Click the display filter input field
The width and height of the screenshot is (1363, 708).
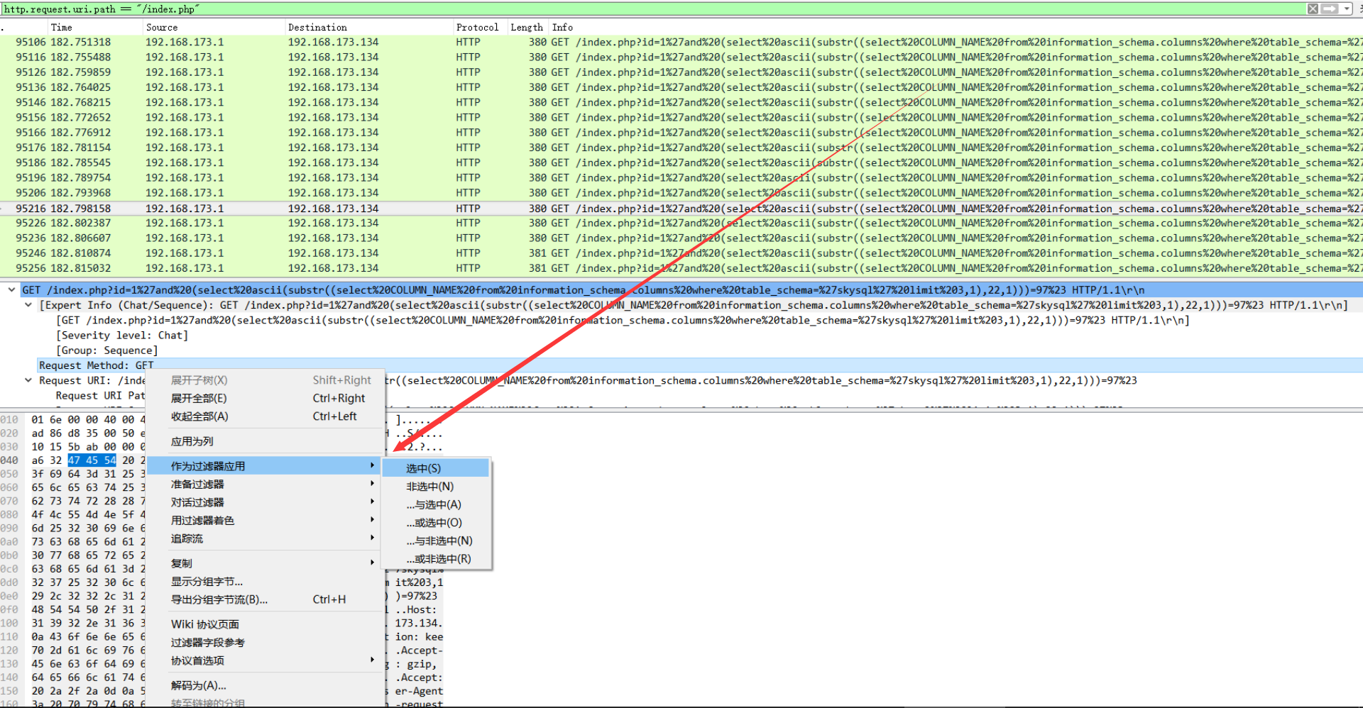(639, 9)
